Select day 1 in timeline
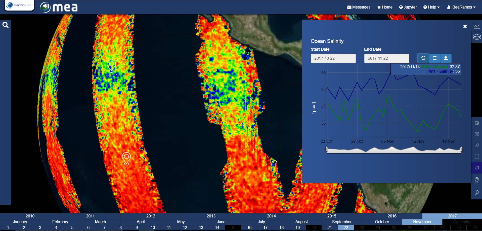482x231 pixels. (8, 227)
